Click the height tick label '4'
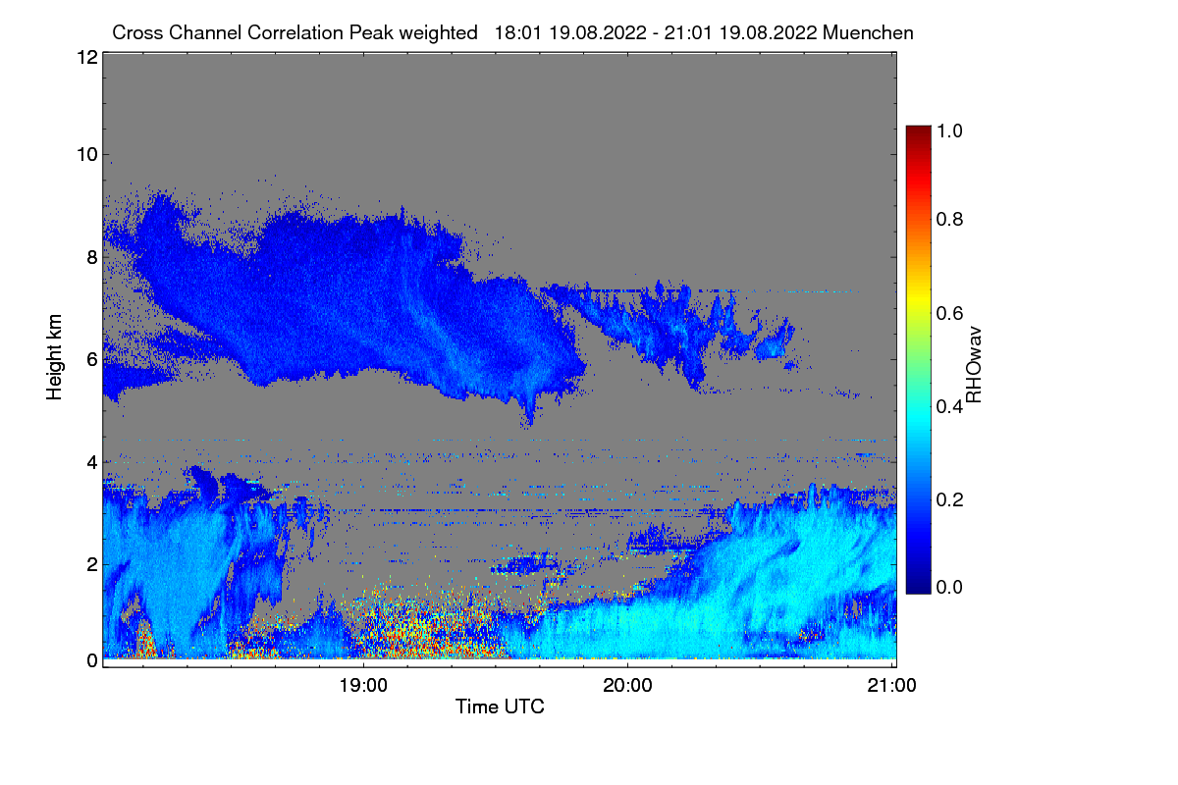This screenshot has width=1178, height=785. coord(91,461)
